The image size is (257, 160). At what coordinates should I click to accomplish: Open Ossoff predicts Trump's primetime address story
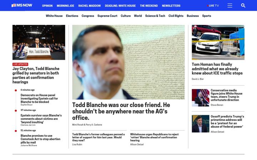point(227,122)
